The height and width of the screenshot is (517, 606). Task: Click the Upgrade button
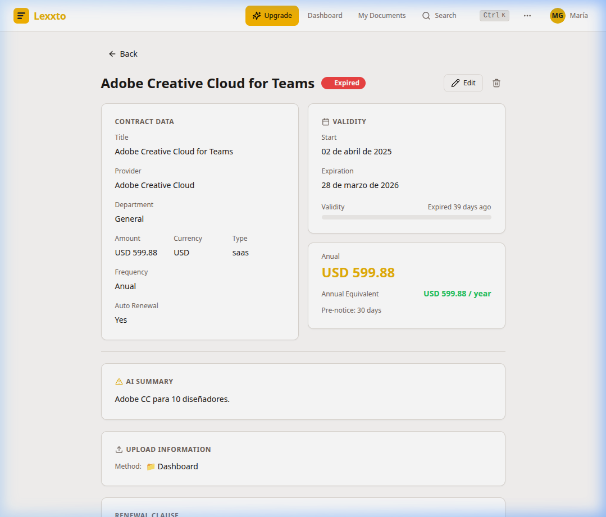(272, 16)
